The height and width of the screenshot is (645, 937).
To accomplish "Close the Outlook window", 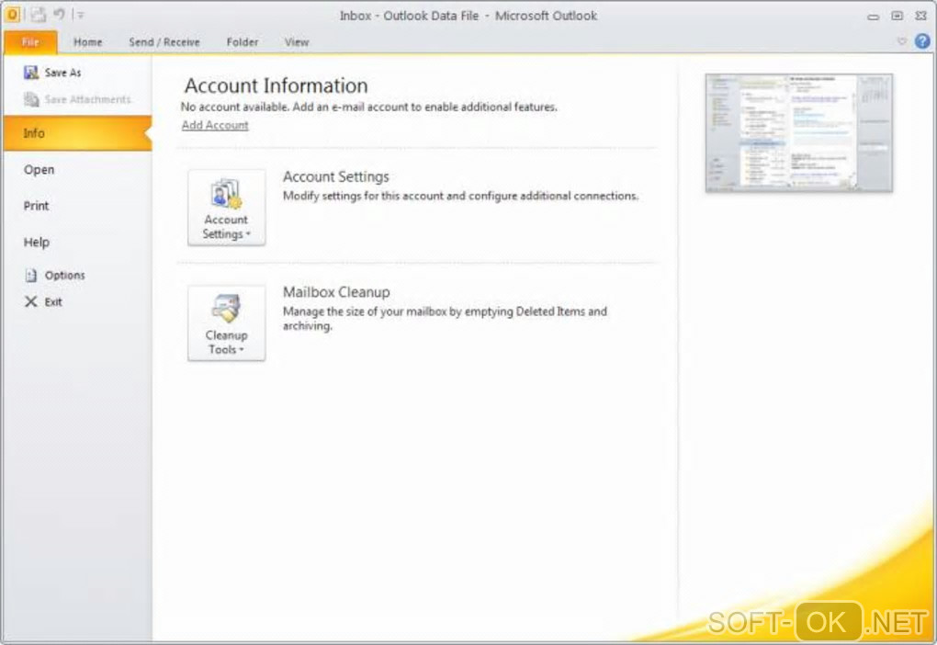I will point(920,17).
